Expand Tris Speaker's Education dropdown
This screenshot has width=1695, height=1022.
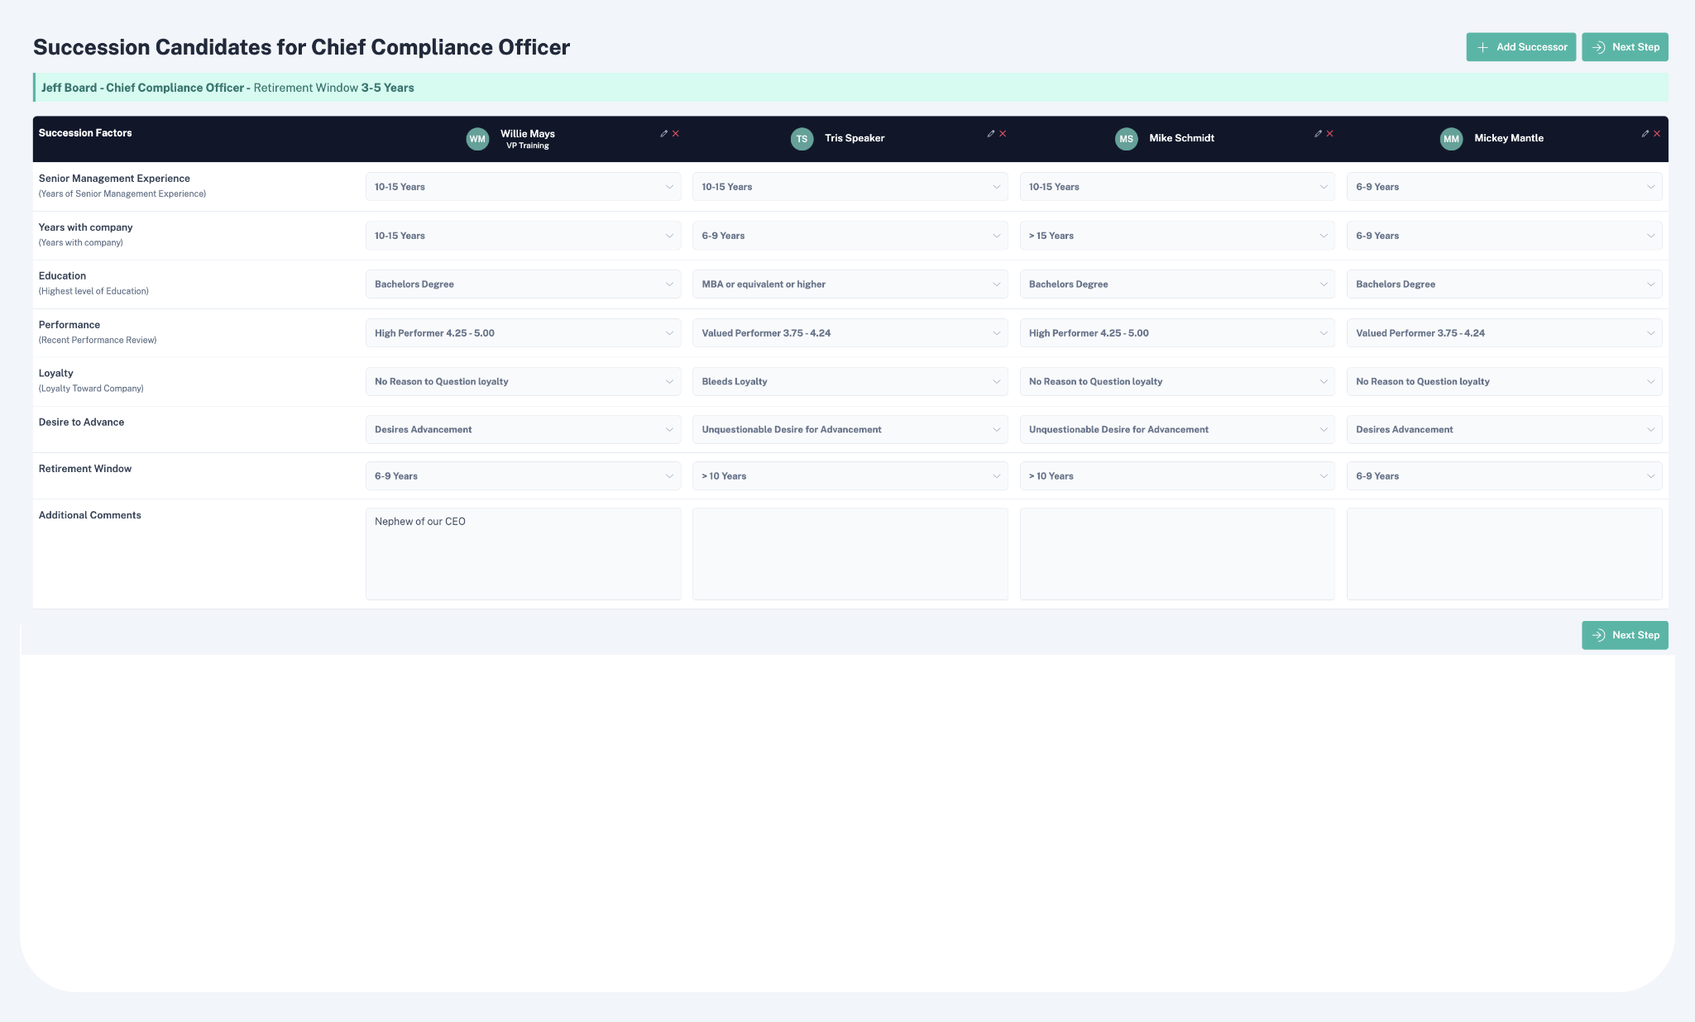(850, 284)
